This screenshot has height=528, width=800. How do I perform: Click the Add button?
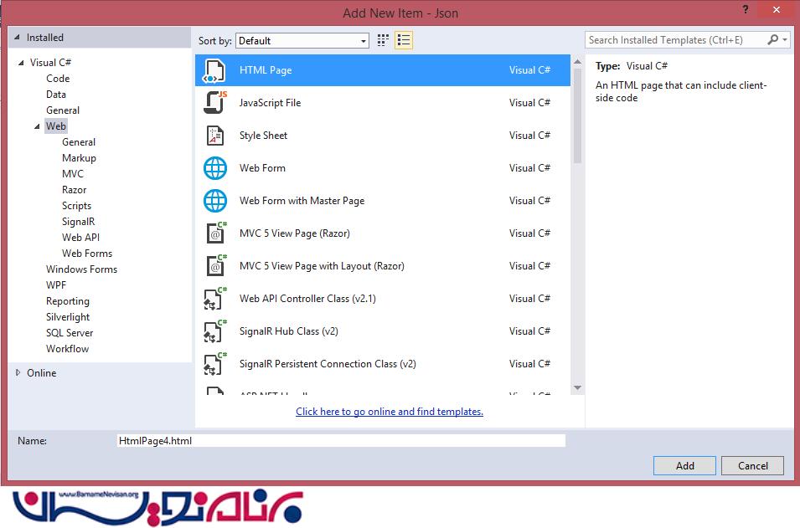click(x=684, y=466)
